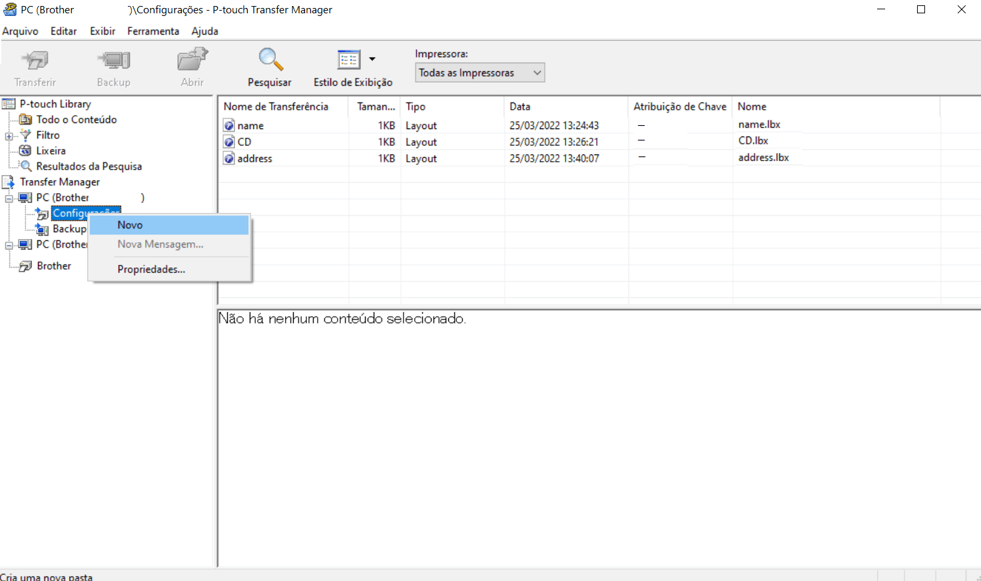Sort by Nome de Transferência column header
The width and height of the screenshot is (981, 581).
click(283, 106)
